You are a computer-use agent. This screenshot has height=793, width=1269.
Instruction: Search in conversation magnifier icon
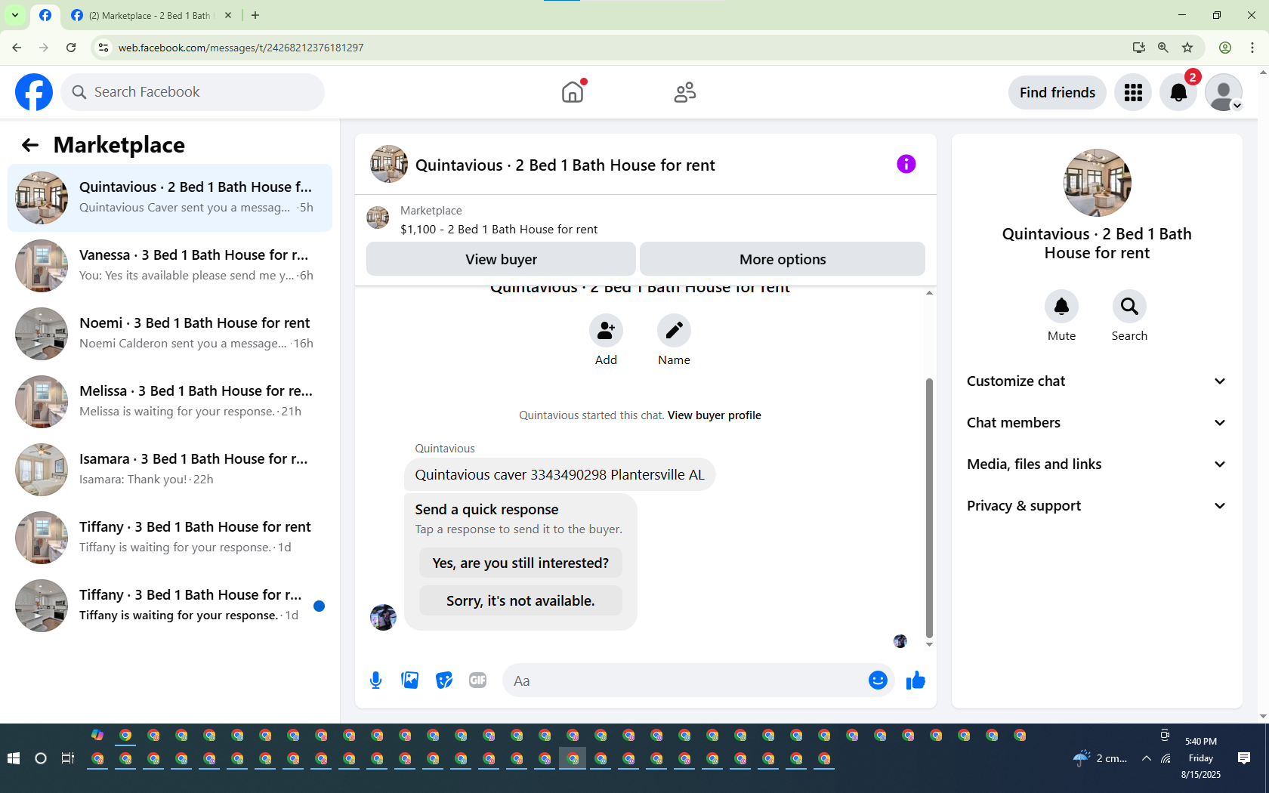click(x=1129, y=306)
